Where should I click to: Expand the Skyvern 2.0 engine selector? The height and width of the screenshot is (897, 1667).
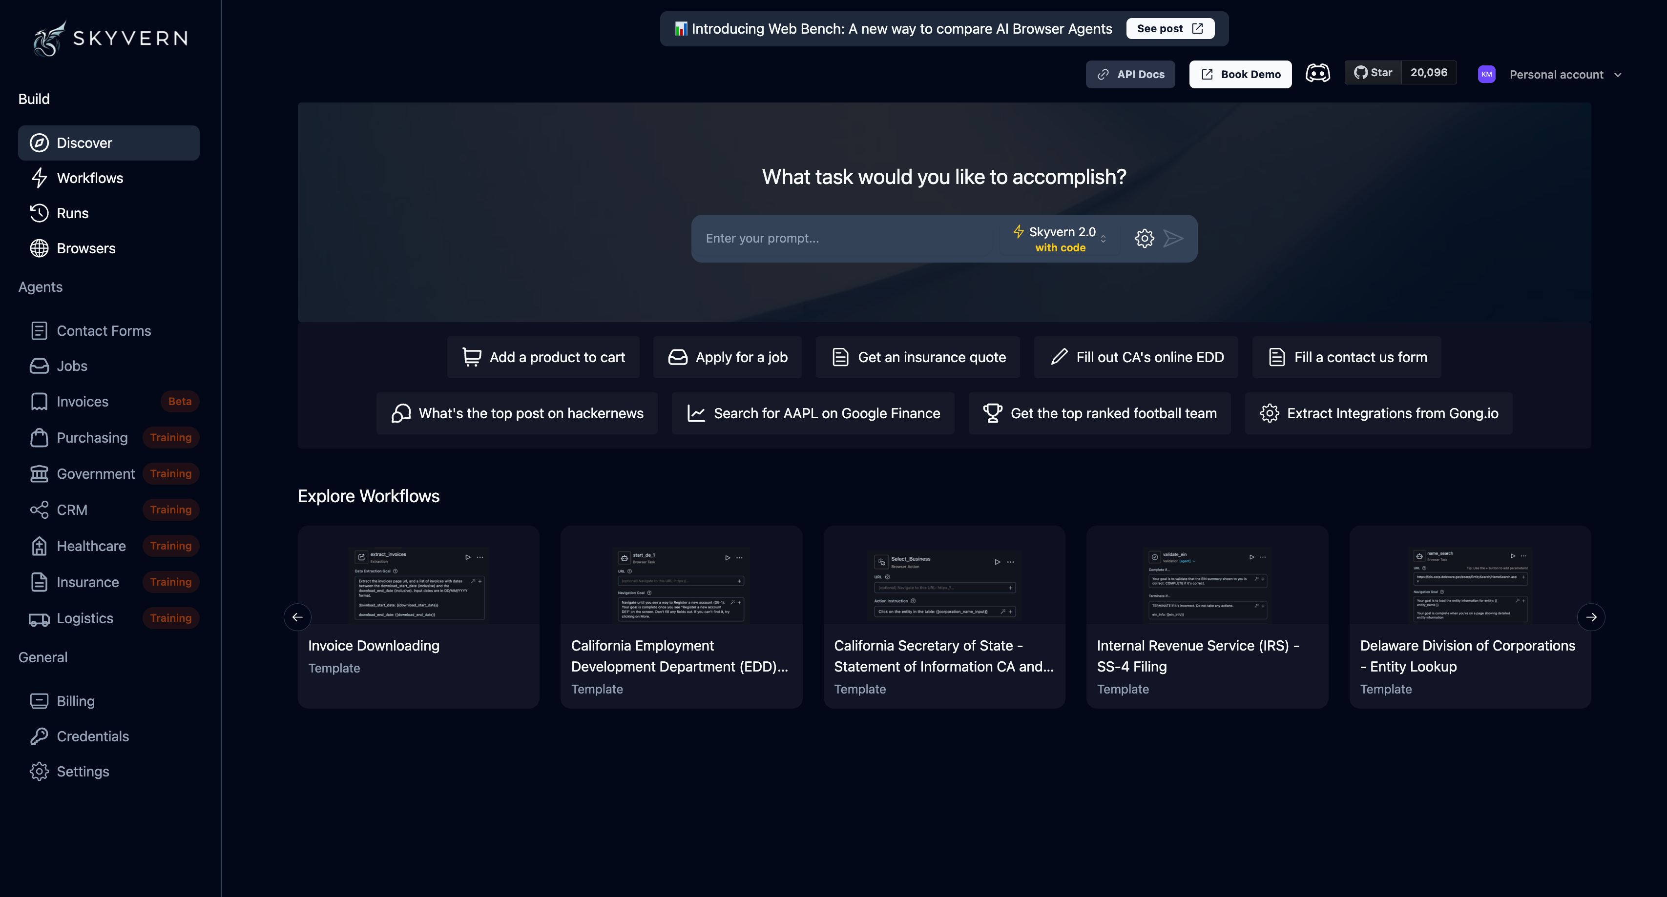coord(1060,239)
